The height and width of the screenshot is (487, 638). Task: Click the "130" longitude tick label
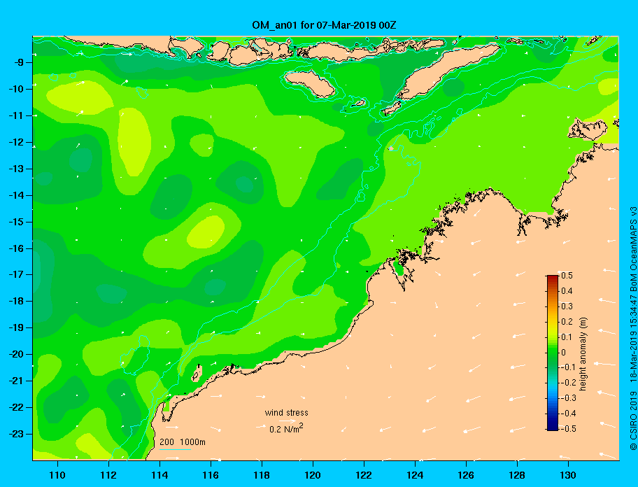[x=568, y=475]
